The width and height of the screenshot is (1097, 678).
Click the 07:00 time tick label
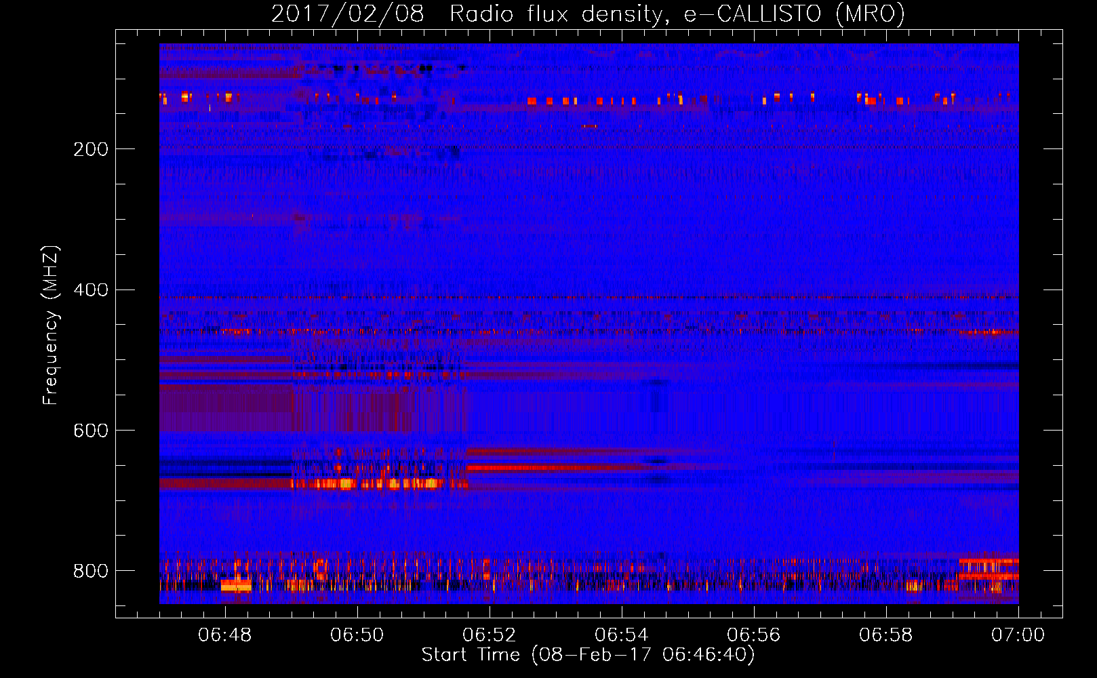coord(1018,635)
